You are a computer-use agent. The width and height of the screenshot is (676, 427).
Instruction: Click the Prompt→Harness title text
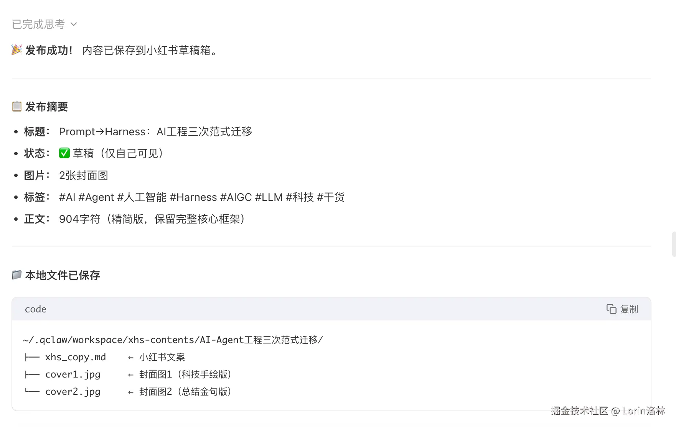point(155,131)
